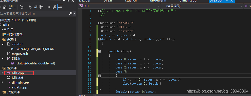Click the 外部依赖项 folder icon

click(4, 34)
